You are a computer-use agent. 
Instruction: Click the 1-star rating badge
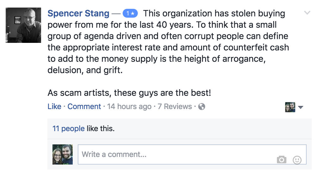click(x=130, y=14)
